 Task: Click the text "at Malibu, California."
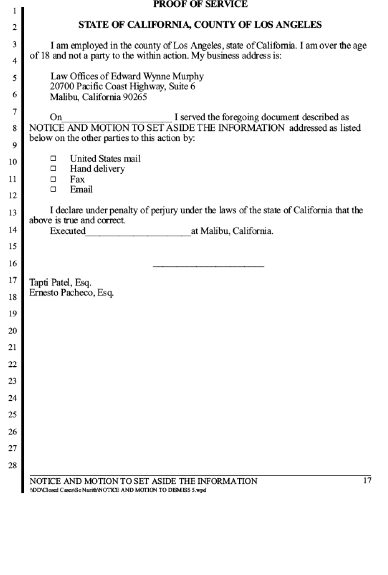click(232, 231)
